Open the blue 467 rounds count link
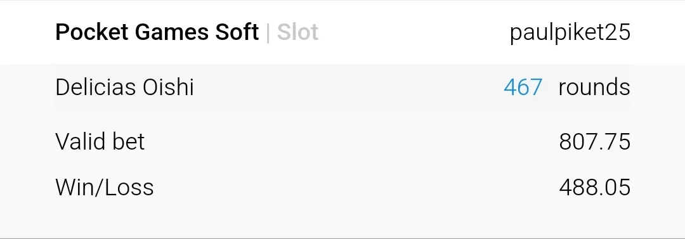The height and width of the screenshot is (239, 685). click(x=523, y=87)
